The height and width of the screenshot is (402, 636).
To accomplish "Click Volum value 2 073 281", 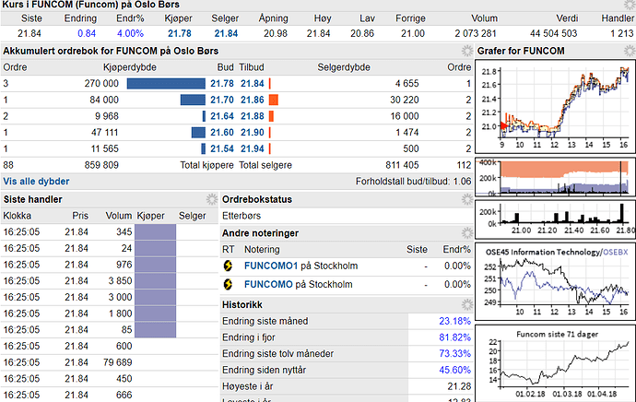I will click(476, 34).
